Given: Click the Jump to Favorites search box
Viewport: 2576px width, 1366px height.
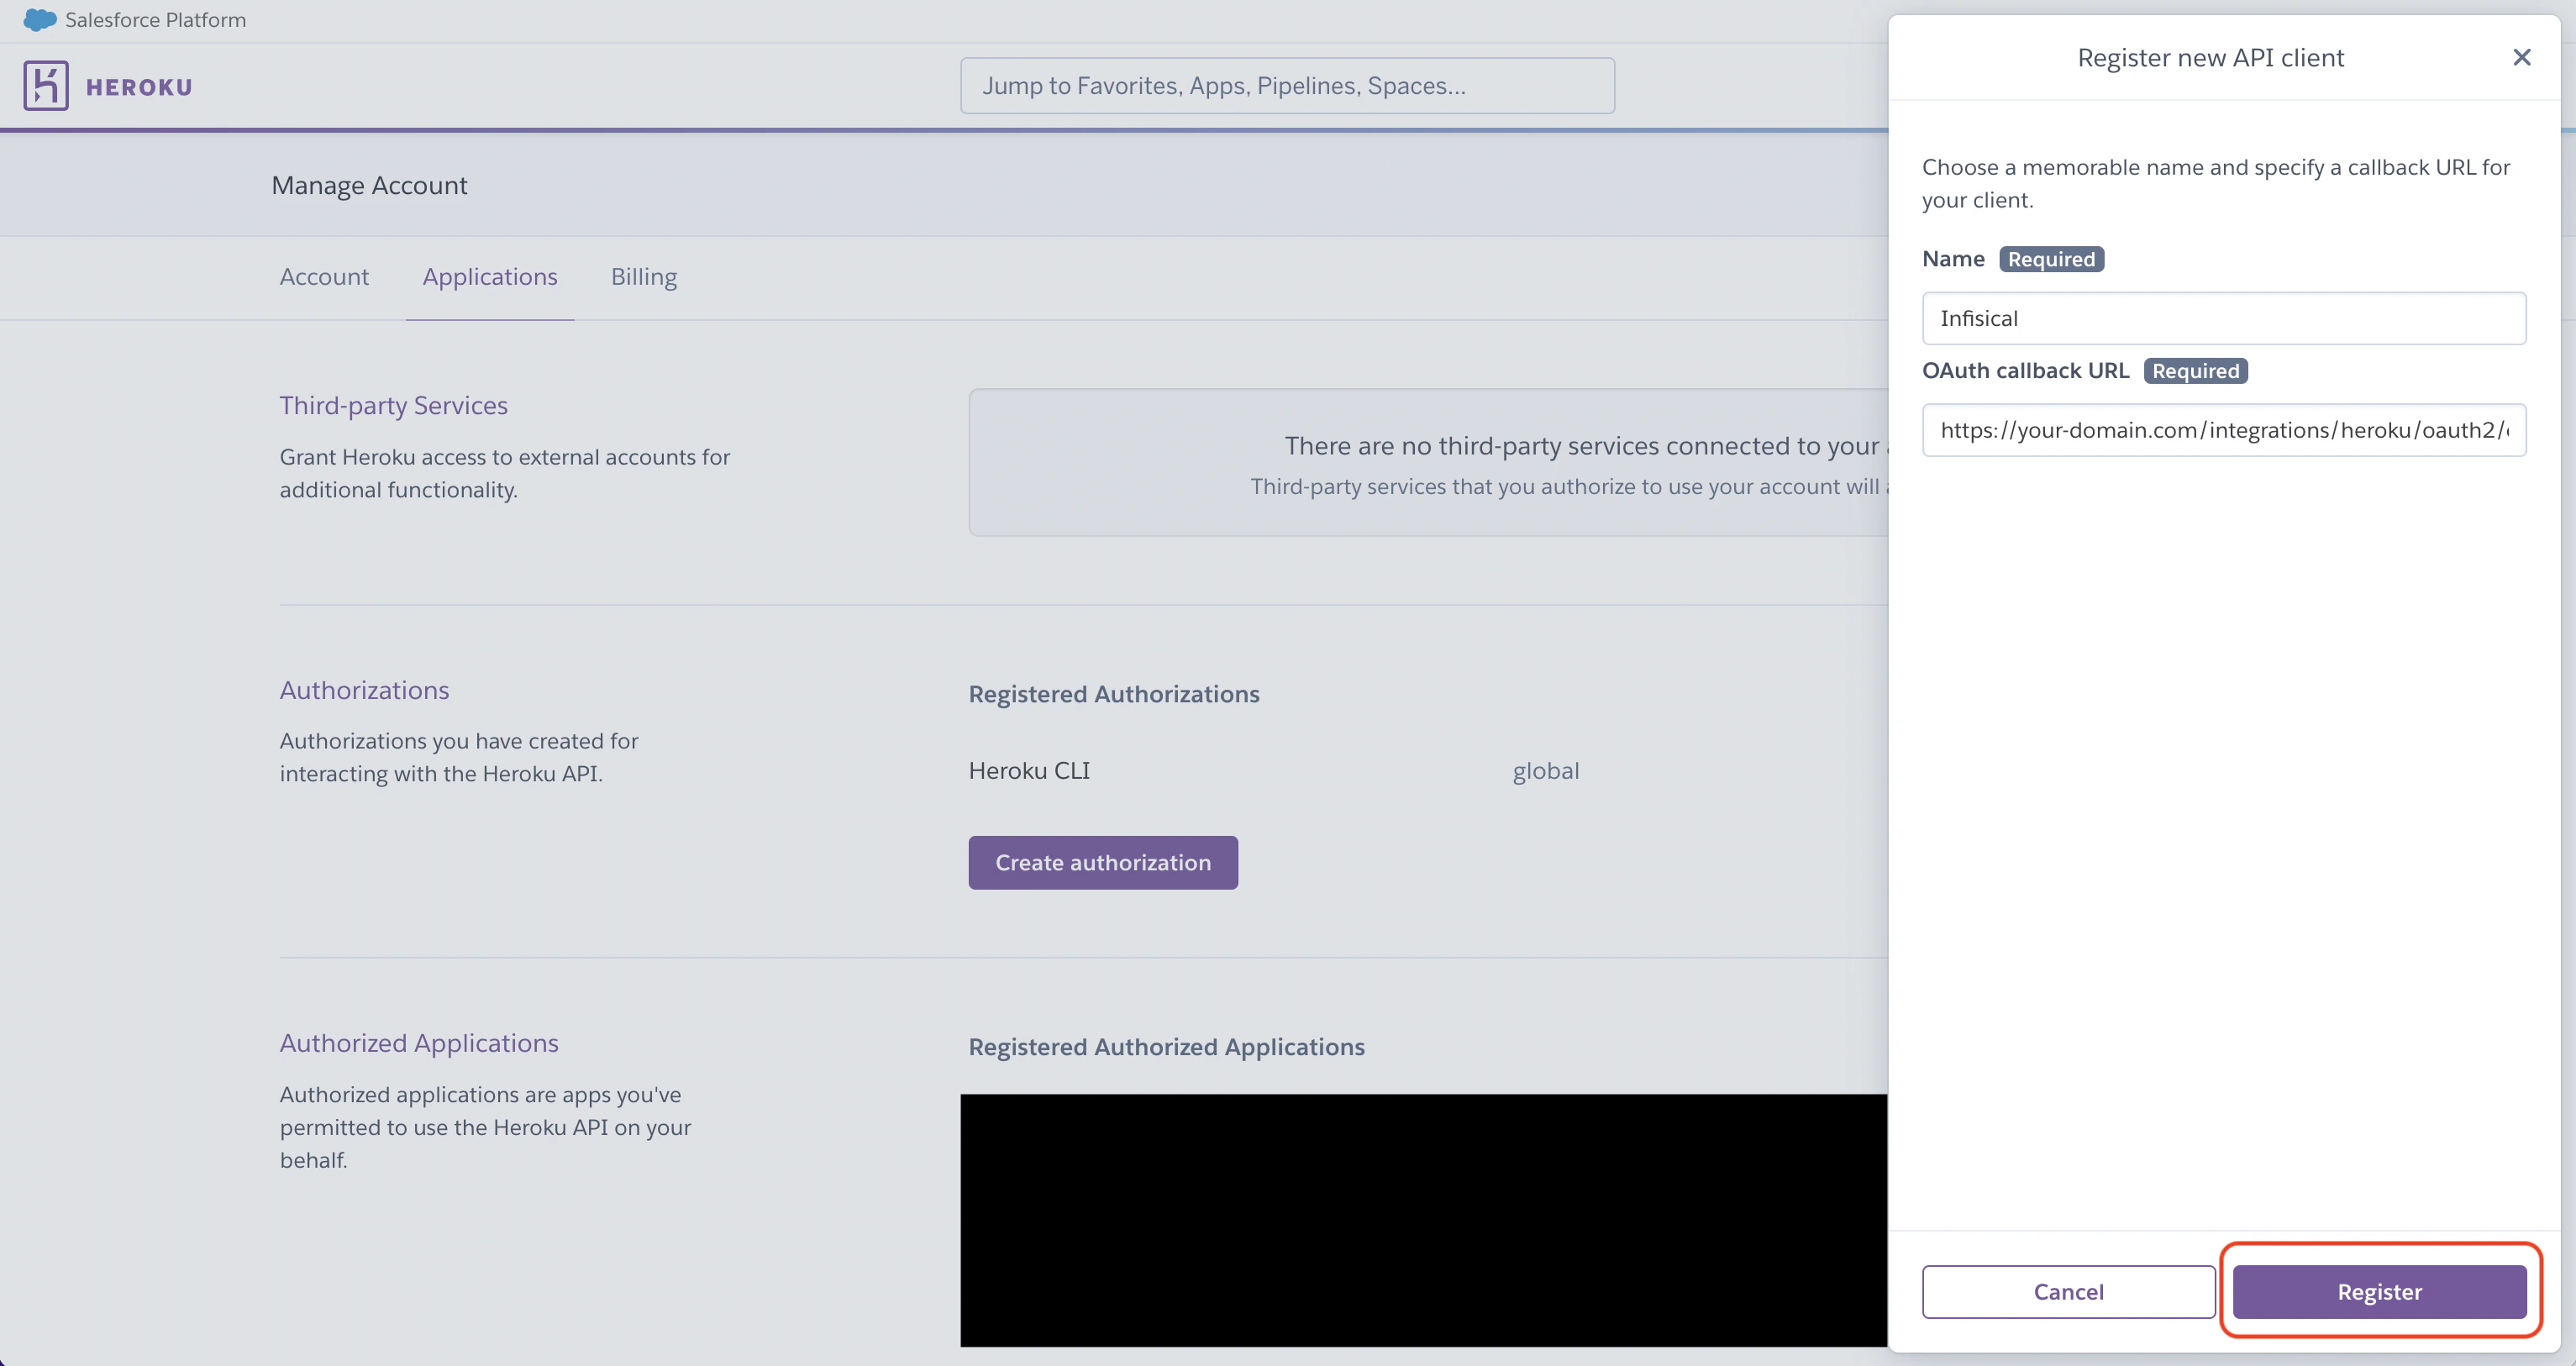Looking at the screenshot, I should 1287,85.
